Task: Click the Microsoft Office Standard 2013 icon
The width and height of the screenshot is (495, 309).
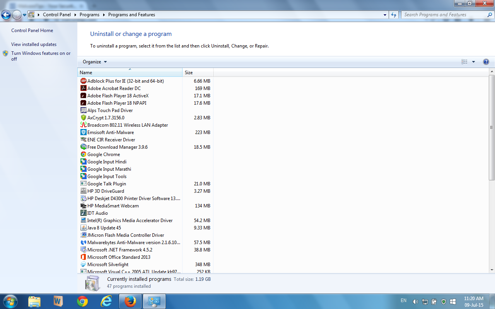Action: pyautogui.click(x=83, y=257)
